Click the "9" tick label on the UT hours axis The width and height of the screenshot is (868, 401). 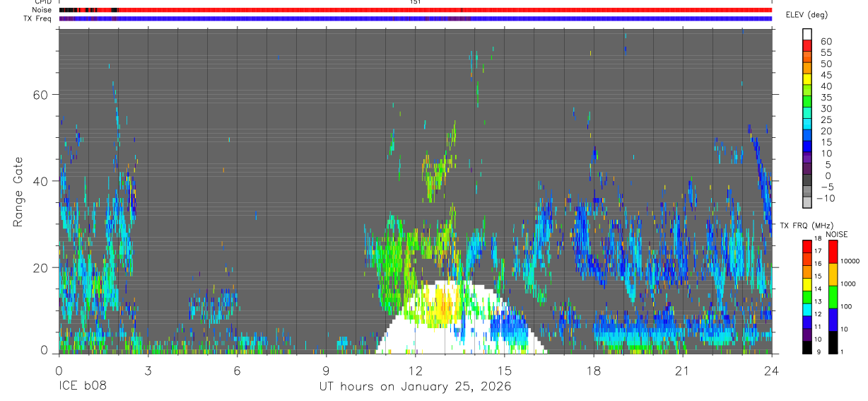(x=326, y=371)
